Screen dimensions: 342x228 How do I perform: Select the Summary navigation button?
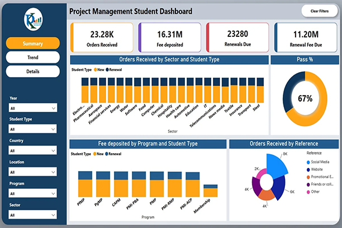(x=33, y=43)
